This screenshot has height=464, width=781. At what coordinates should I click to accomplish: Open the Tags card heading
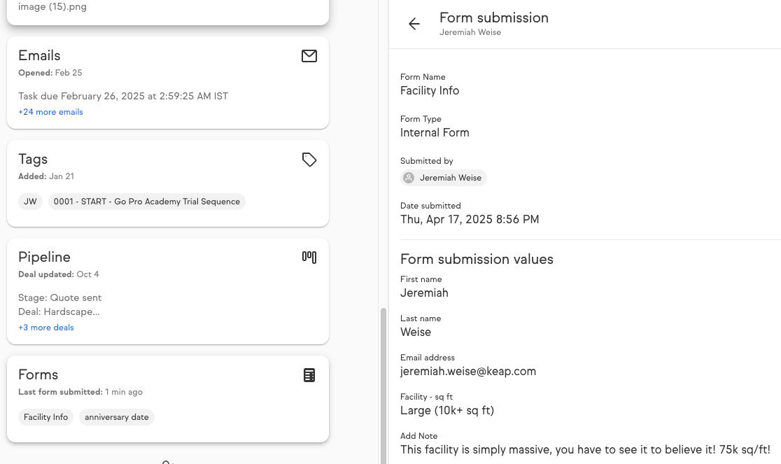(33, 160)
